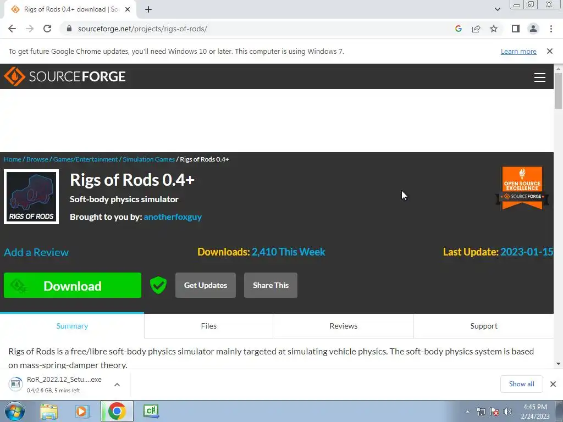This screenshot has width=563, height=422.
Task: Click the Rigs of Rods browser tab
Action: coord(70,9)
